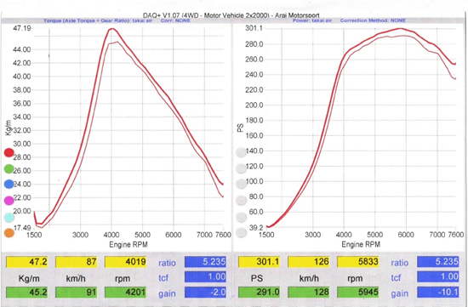This screenshot has height=307, width=468.
Task: Click the 'PS' unit label below 301.1
Action: pyautogui.click(x=257, y=278)
